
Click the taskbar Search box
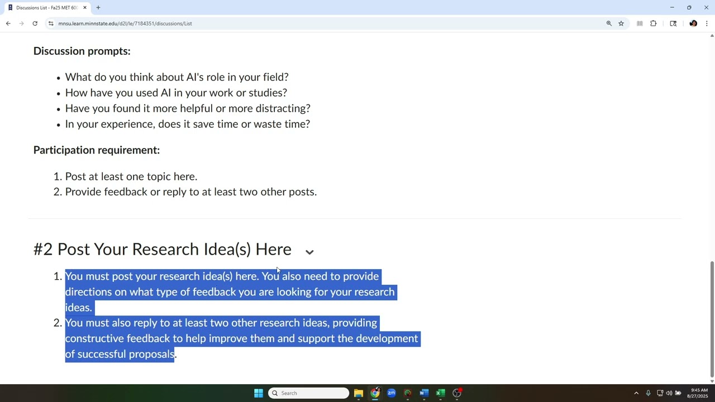click(308, 393)
